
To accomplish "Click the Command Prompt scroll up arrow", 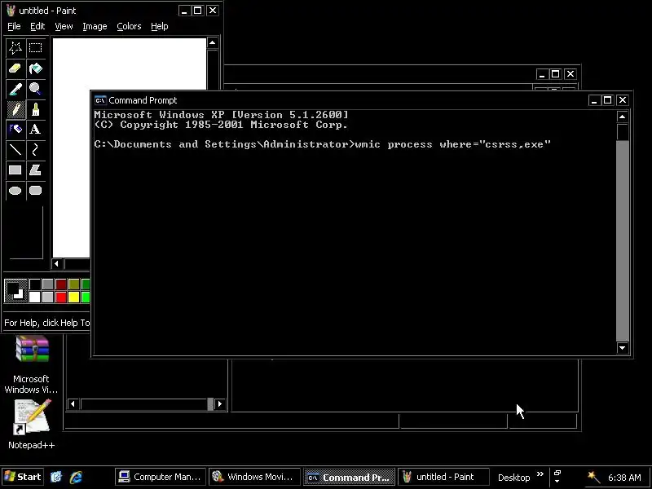I will (x=622, y=117).
